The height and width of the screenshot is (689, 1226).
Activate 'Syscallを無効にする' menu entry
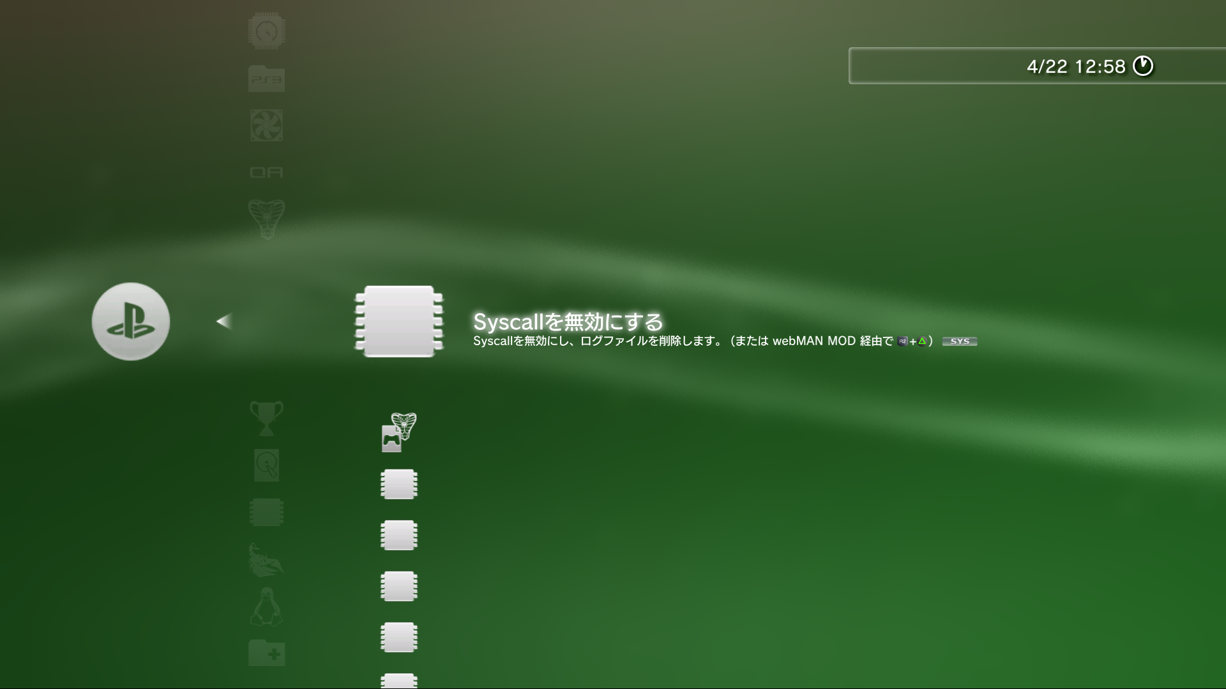(568, 322)
